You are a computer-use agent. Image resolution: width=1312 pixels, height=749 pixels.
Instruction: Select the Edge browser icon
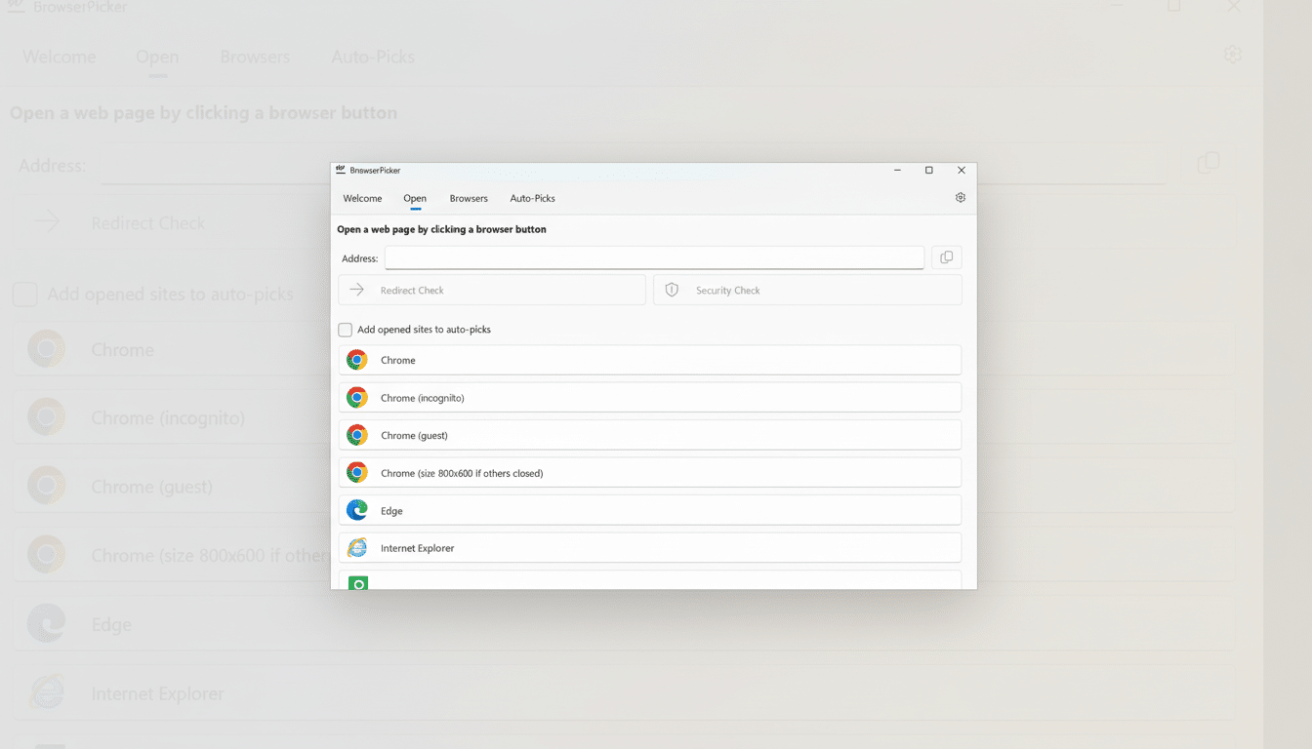(357, 509)
